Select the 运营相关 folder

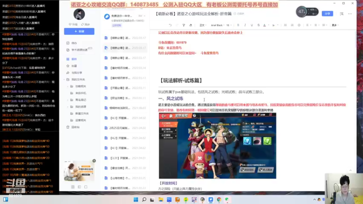pyautogui.click(x=81, y=120)
